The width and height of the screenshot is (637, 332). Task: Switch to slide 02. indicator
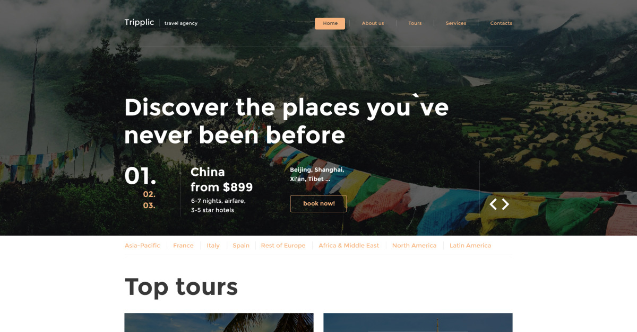149,194
